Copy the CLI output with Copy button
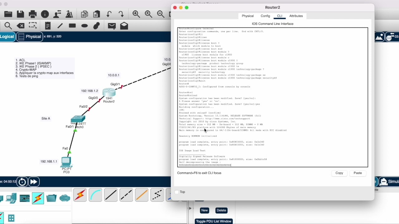 (x=339, y=173)
